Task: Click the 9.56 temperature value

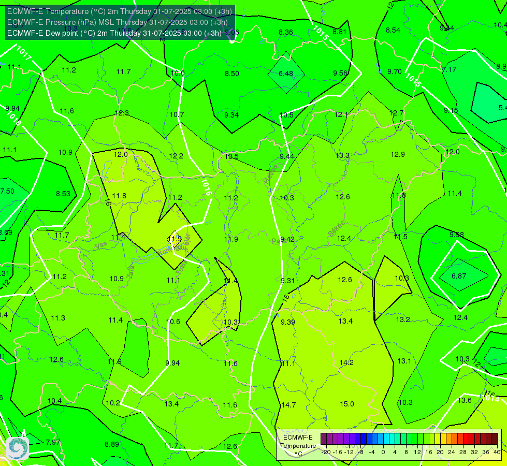Action: tap(340, 73)
